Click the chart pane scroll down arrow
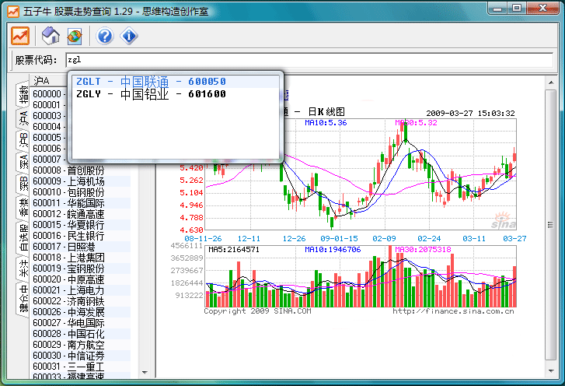The width and height of the screenshot is (565, 386). [x=551, y=371]
